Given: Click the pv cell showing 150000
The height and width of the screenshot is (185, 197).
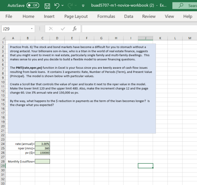Looking at the screenshot, I should (x=43, y=153).
